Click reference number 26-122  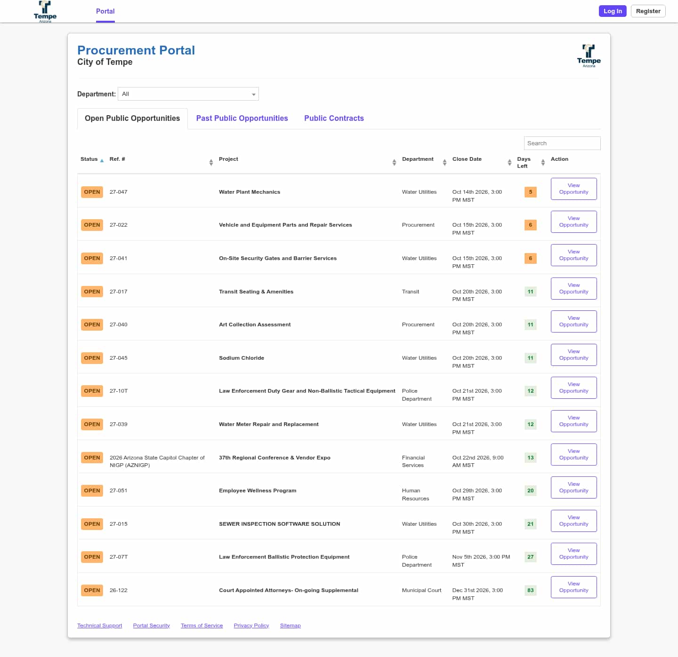(119, 590)
